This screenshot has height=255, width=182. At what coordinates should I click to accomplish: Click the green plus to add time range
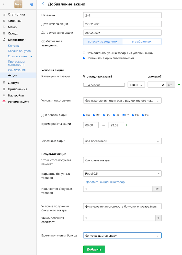click(126, 125)
